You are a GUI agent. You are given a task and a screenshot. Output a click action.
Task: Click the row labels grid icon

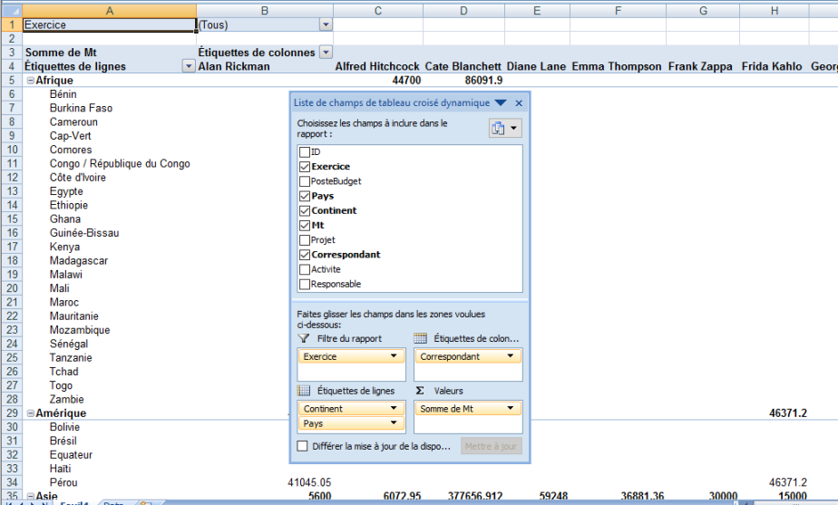(304, 391)
